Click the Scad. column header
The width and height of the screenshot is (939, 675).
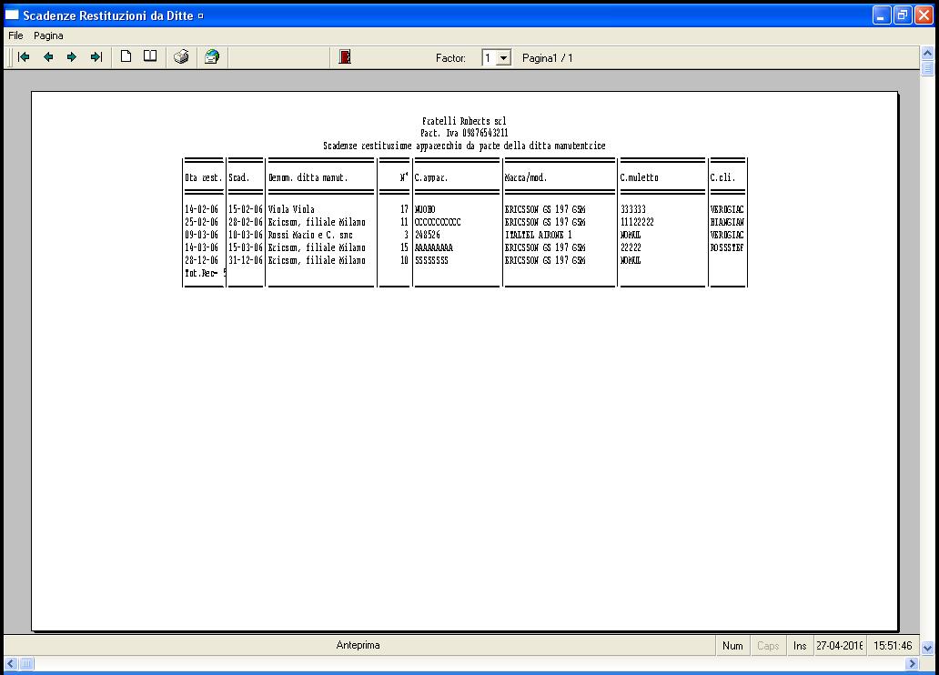click(x=239, y=178)
